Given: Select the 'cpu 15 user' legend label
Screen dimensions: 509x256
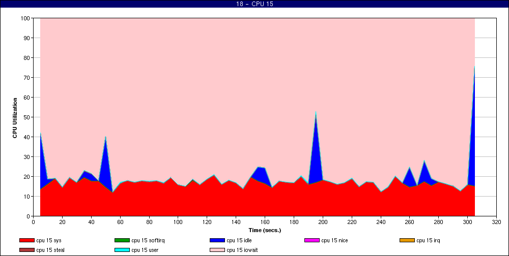Looking at the screenshot, I should [x=145, y=250].
